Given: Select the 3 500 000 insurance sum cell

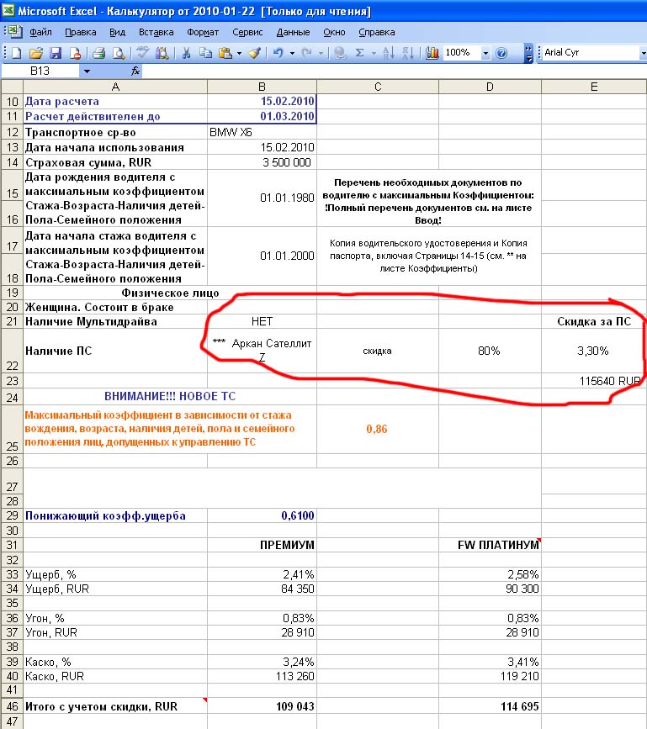Looking at the screenshot, I should 262,163.
